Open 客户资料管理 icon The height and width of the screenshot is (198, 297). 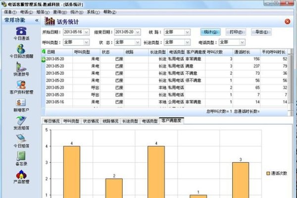coord(21,85)
